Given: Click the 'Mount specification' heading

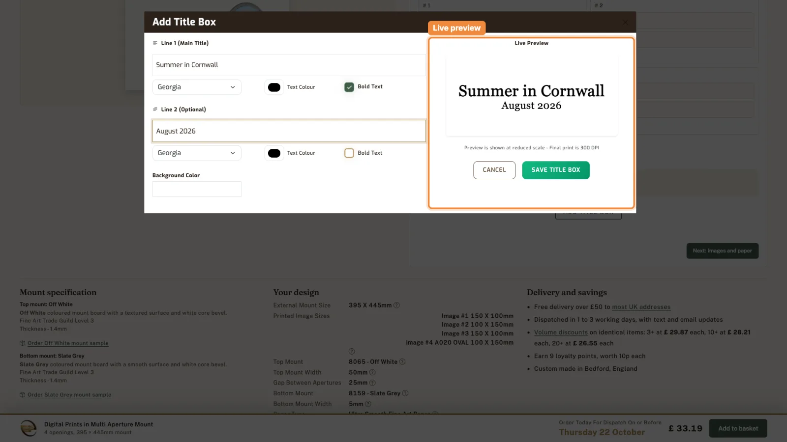Looking at the screenshot, I should [58, 293].
